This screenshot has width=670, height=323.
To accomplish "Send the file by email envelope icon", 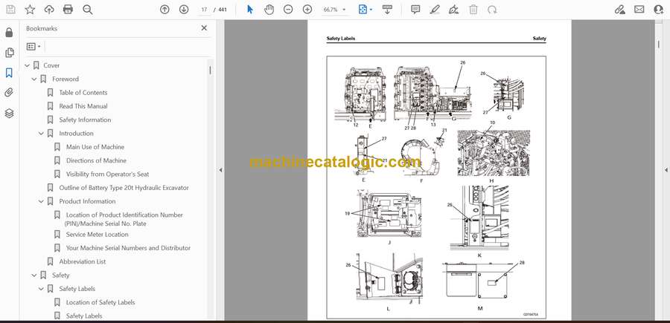I will (x=639, y=10).
